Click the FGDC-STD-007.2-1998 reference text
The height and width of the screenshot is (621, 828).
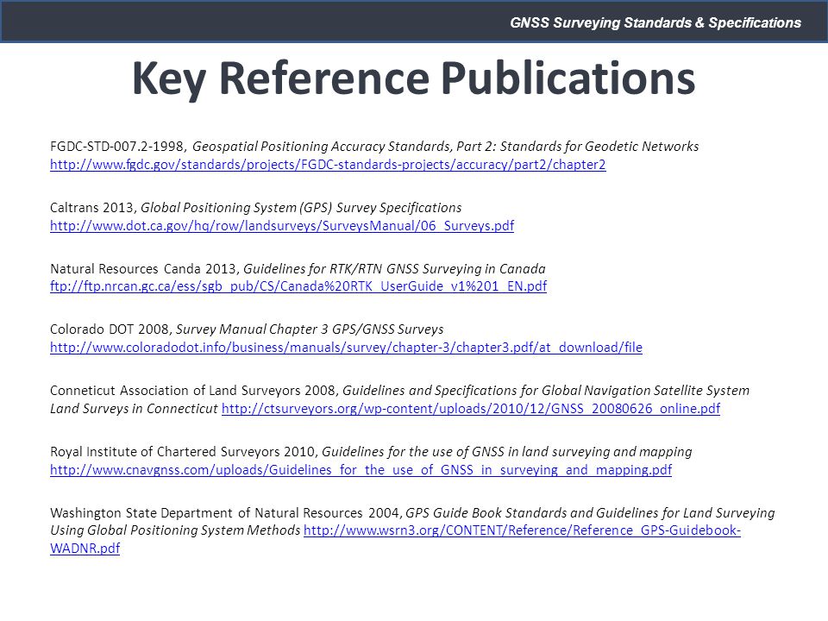[x=118, y=147]
